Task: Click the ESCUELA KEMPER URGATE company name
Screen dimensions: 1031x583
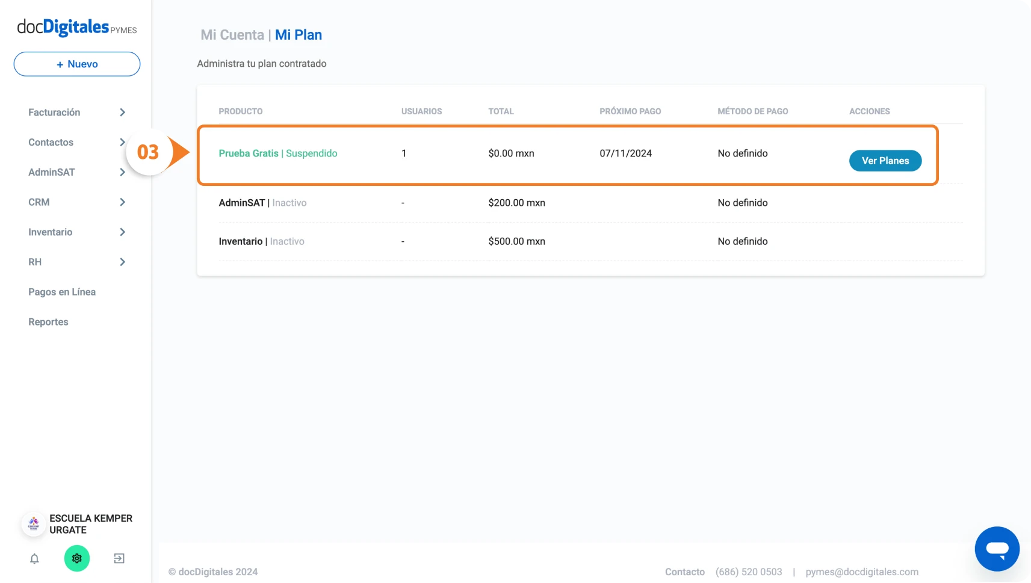Action: [x=91, y=524]
